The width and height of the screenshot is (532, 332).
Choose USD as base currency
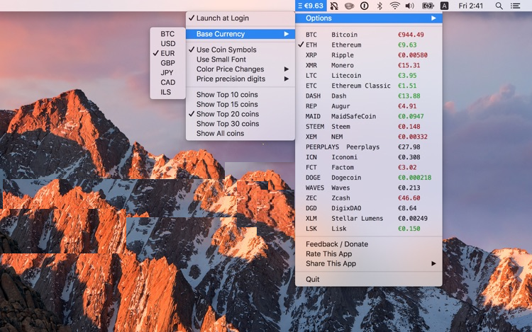(x=167, y=44)
